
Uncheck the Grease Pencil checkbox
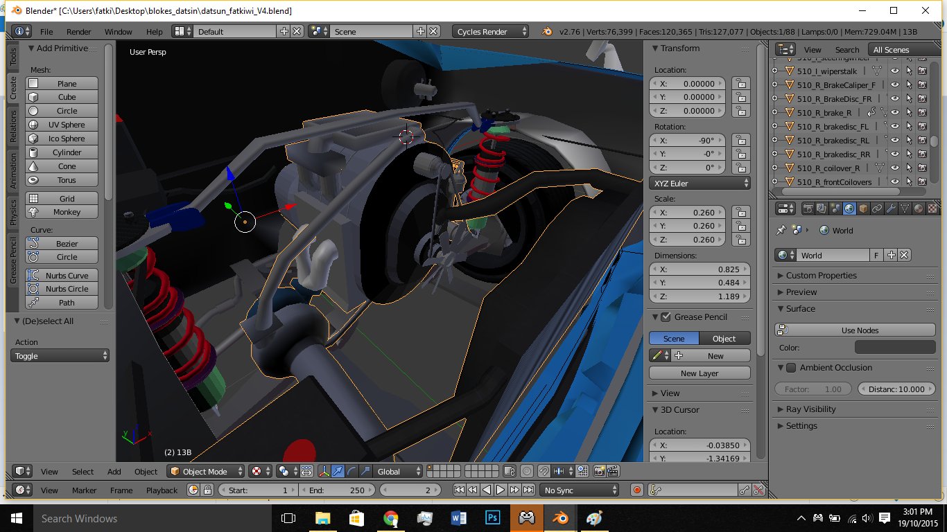tap(666, 317)
